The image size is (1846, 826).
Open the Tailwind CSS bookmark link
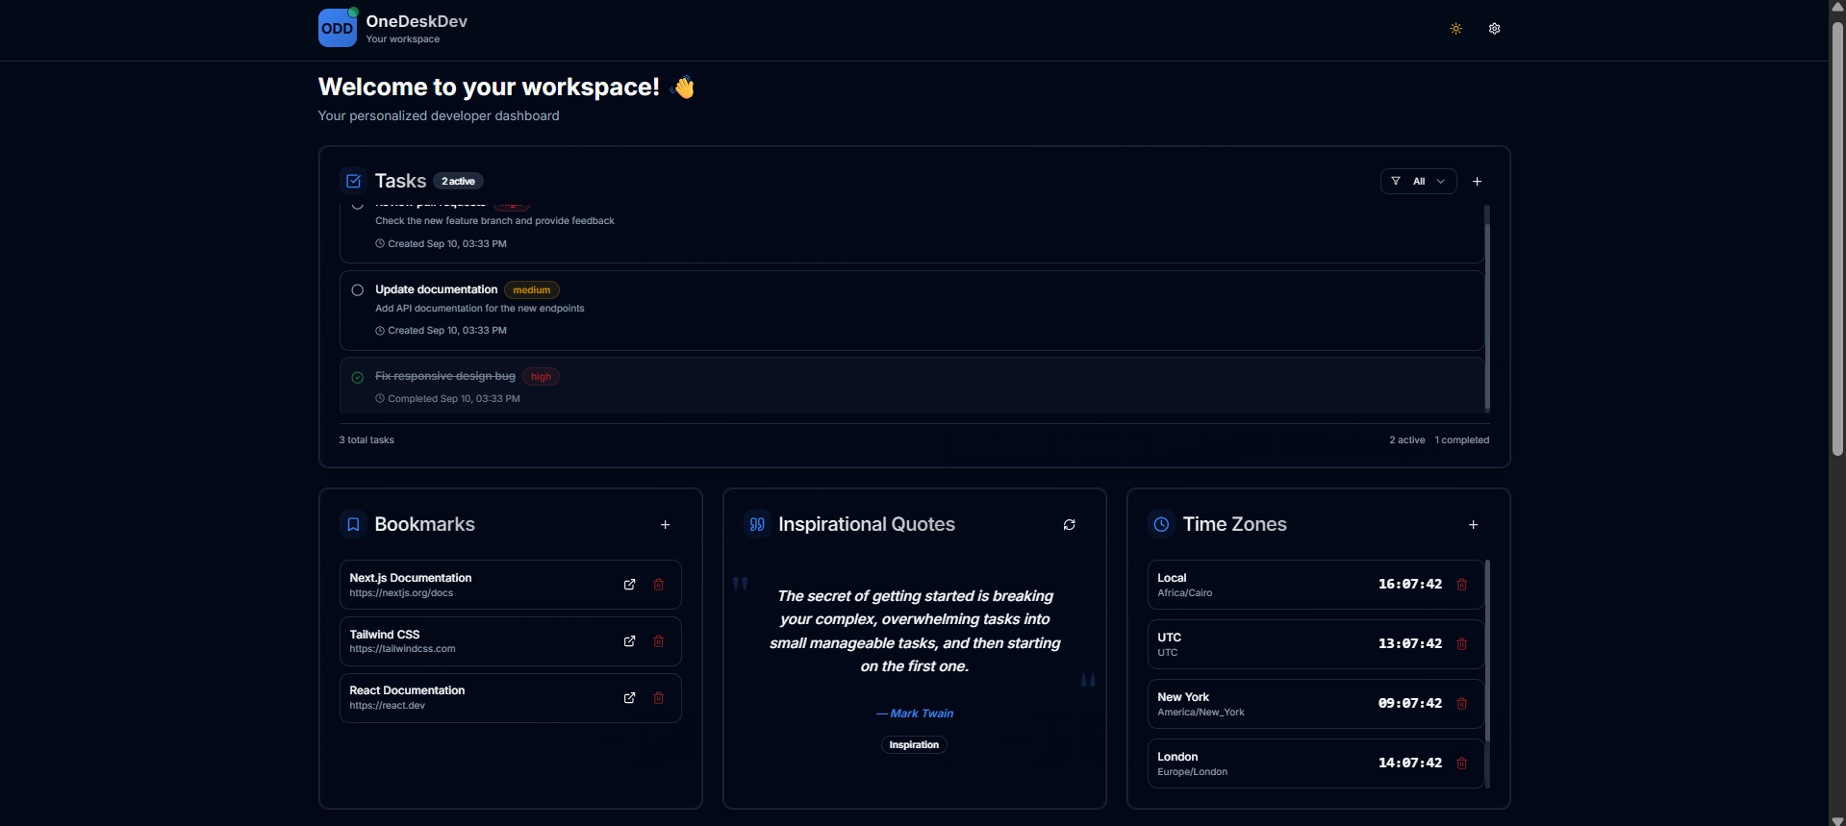click(629, 641)
